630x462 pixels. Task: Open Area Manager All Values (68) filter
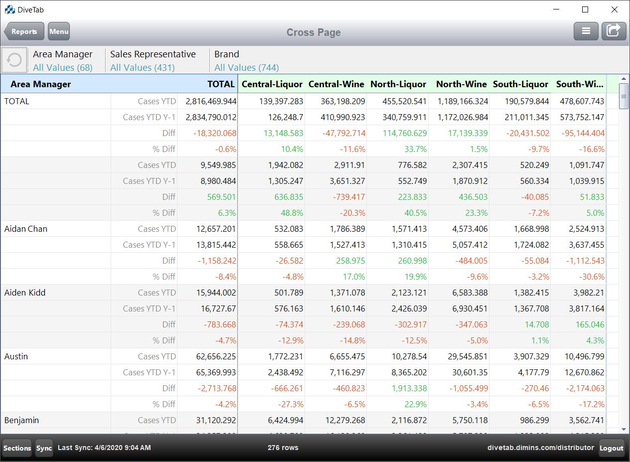pos(63,67)
